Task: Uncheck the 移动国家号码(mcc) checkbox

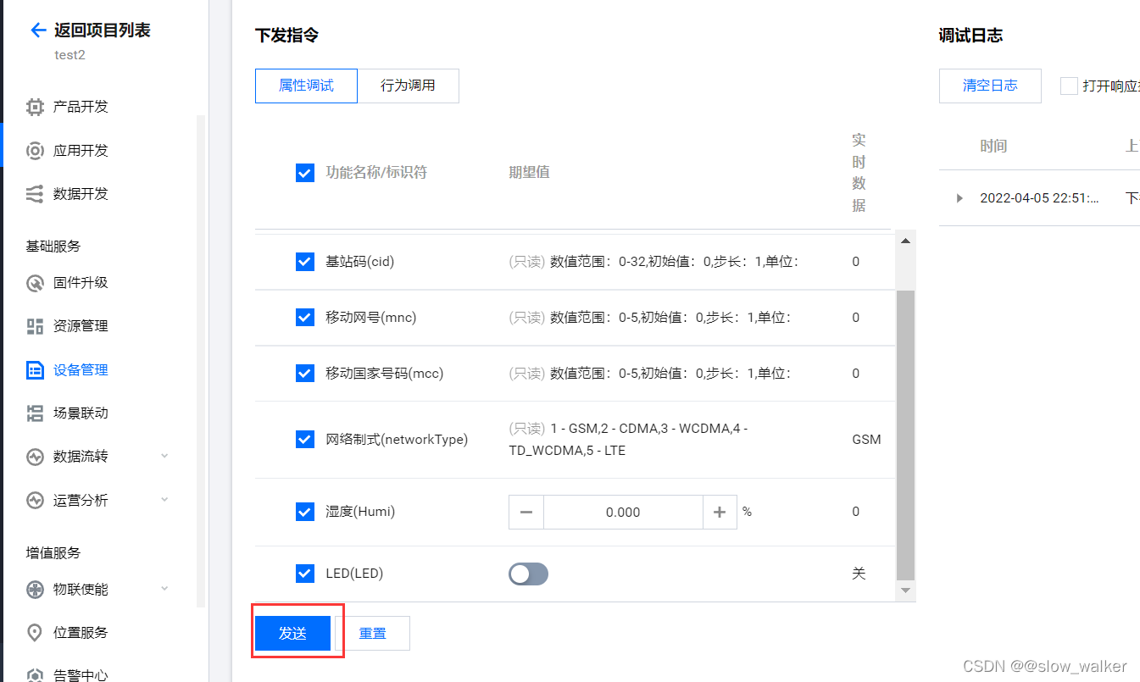Action: coord(305,374)
